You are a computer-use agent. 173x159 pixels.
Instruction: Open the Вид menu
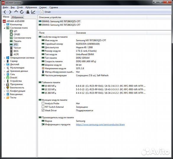point(13,7)
